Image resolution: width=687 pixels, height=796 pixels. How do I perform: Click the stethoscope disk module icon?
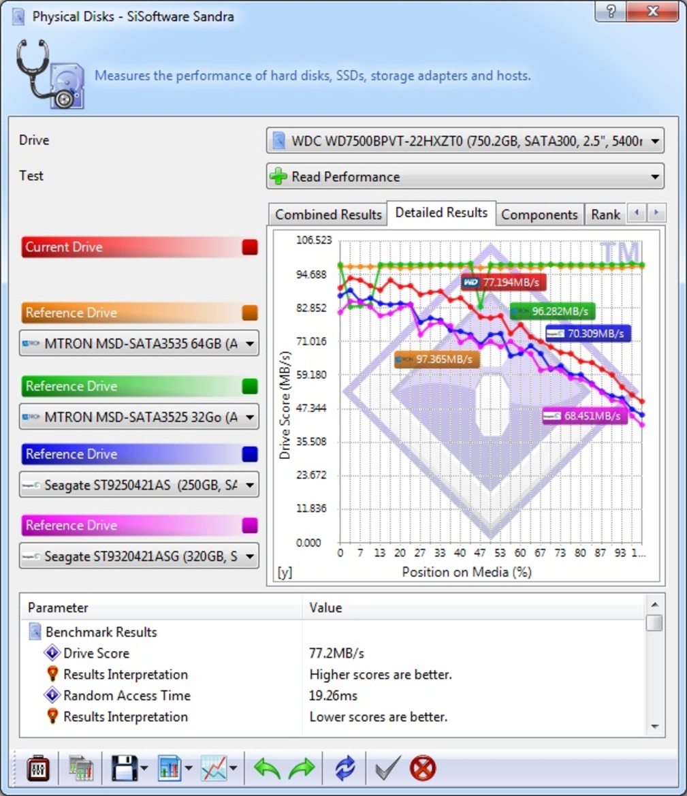click(50, 74)
